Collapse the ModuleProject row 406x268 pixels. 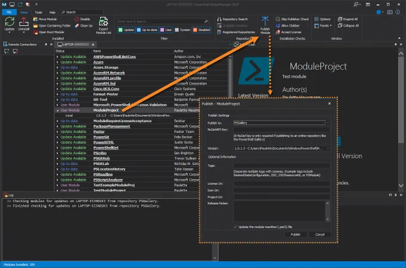[x=57, y=110]
